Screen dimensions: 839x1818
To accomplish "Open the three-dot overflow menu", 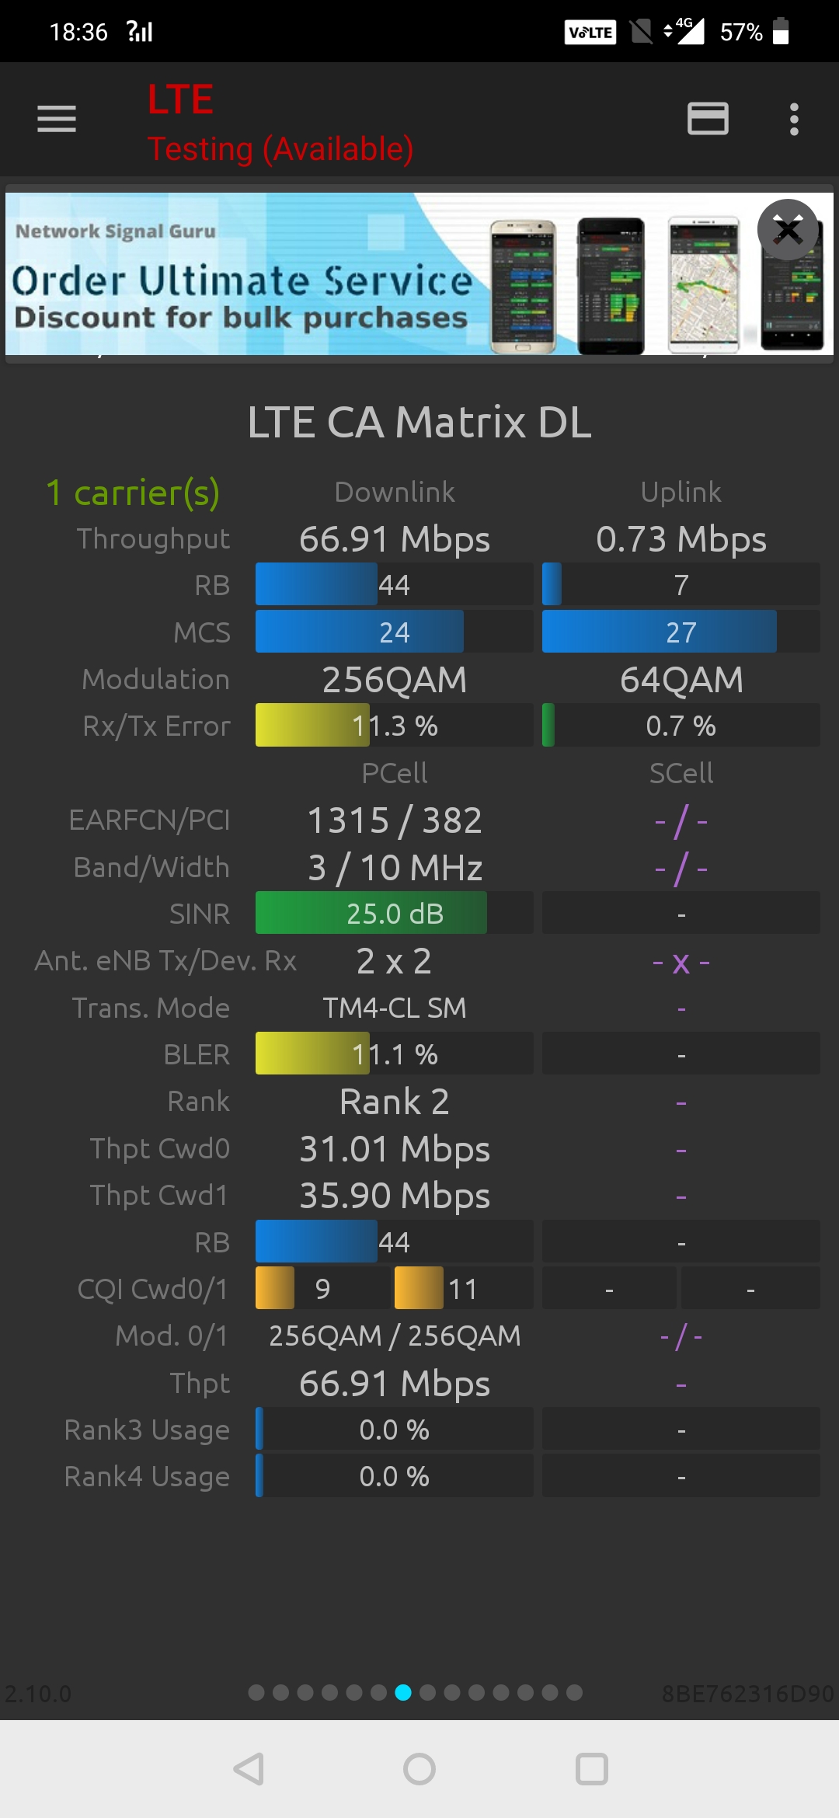I will [793, 119].
